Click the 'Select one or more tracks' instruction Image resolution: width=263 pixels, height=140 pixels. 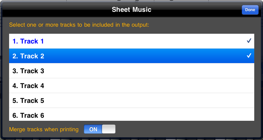tap(79, 25)
